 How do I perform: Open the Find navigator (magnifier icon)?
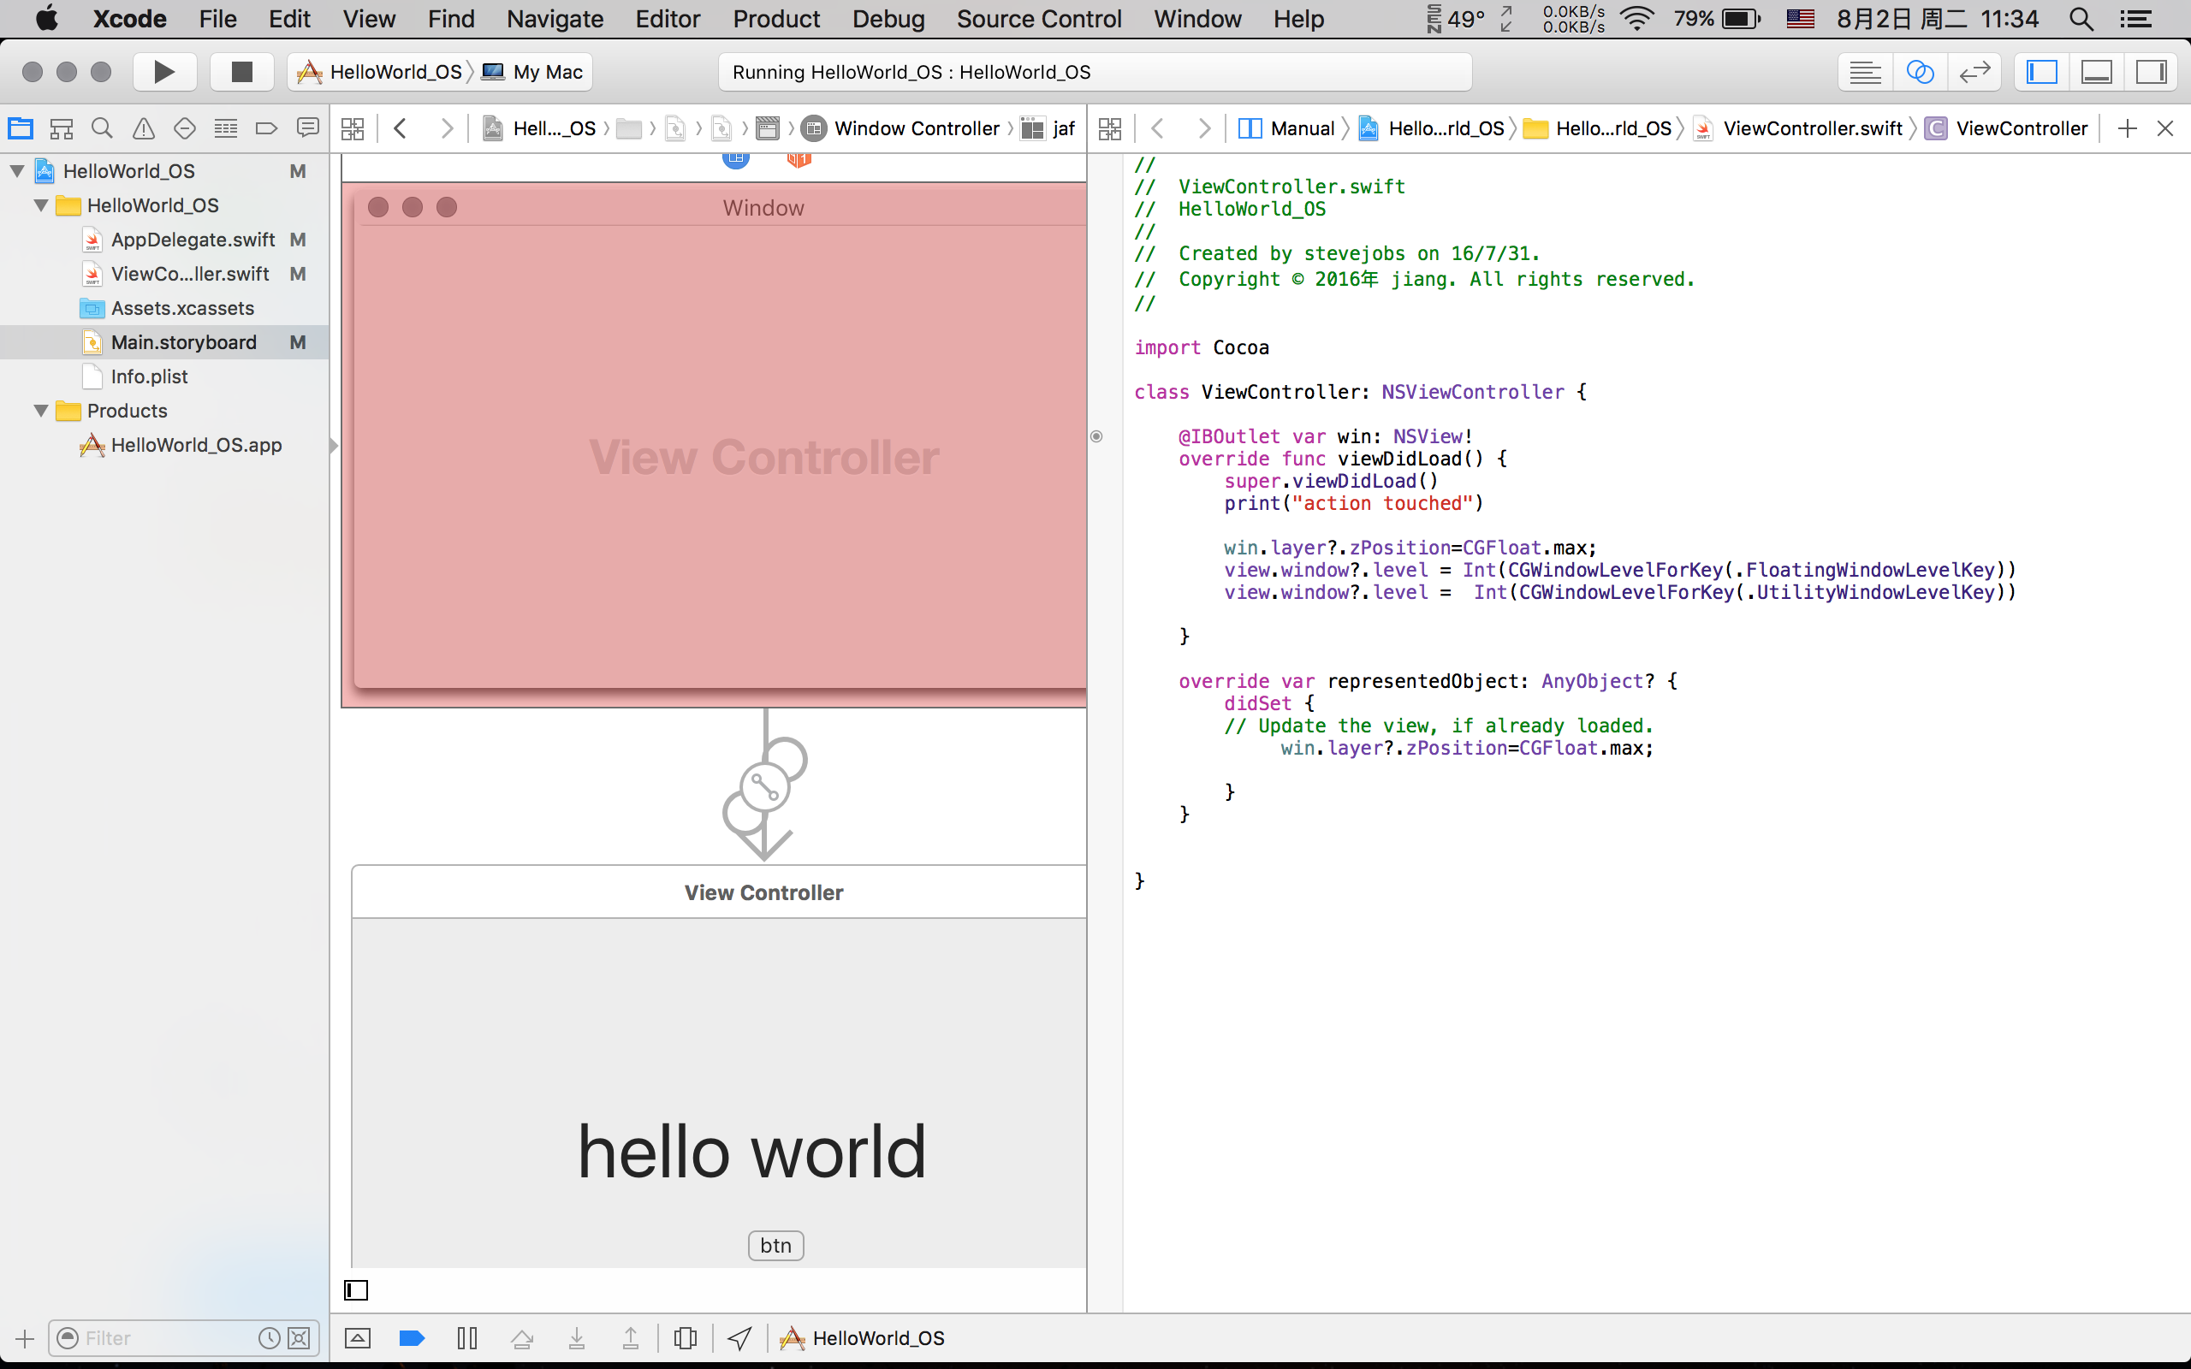(103, 128)
